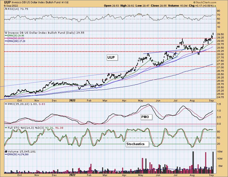Click the EMA(50) 4,174,368 volume legend

point(16,154)
